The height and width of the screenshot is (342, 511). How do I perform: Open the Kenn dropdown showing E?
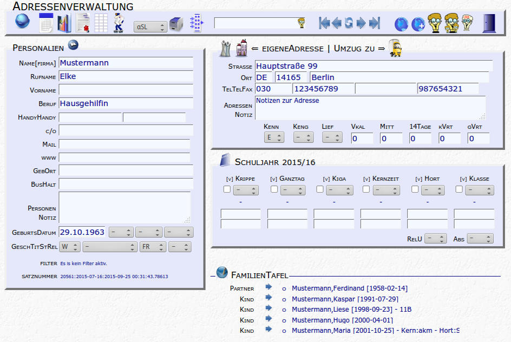click(274, 137)
